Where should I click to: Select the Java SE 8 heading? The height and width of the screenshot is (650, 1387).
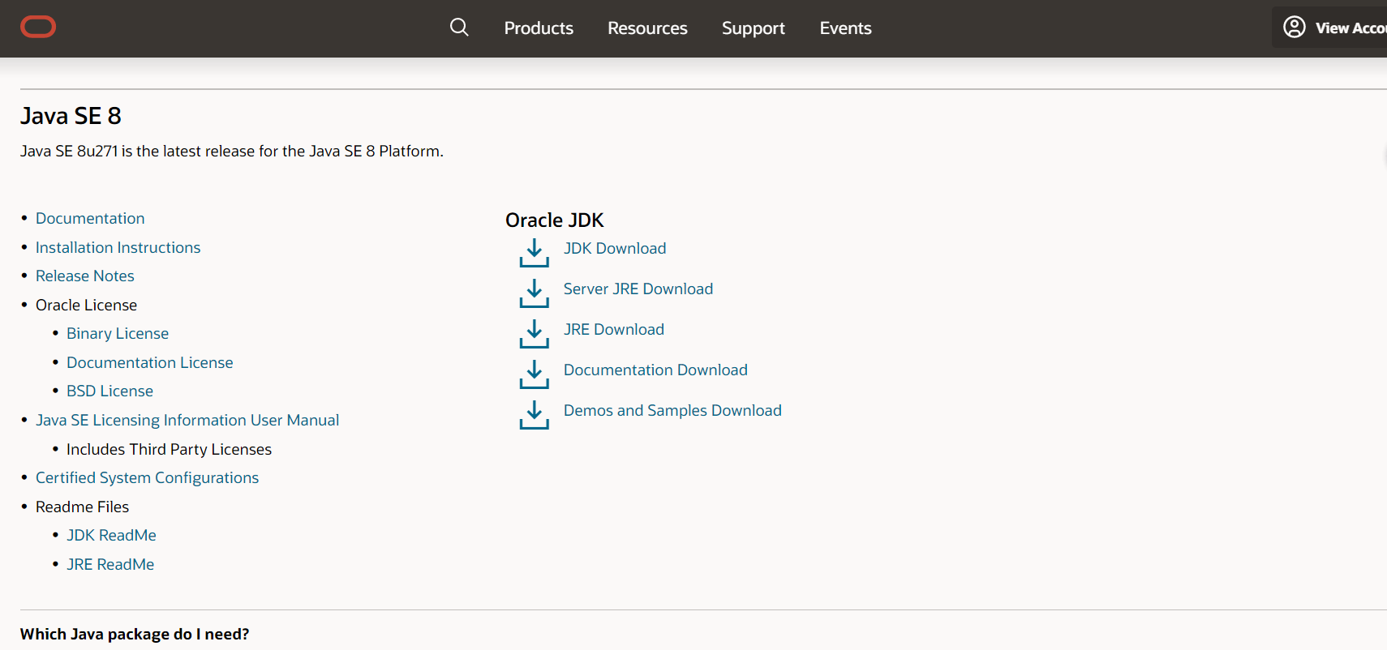click(x=71, y=116)
